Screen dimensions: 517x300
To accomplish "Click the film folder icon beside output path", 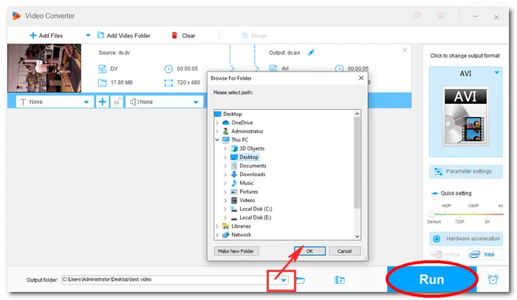I will tap(339, 280).
